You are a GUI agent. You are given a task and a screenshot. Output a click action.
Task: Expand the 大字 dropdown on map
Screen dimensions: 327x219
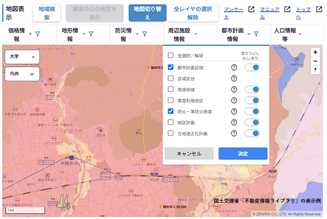[x=22, y=57]
